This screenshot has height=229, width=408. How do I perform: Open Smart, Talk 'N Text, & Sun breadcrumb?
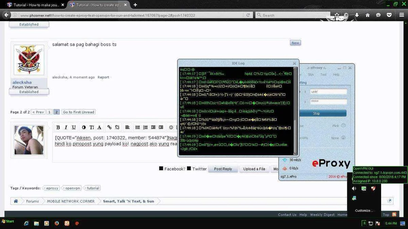pyautogui.click(x=129, y=201)
